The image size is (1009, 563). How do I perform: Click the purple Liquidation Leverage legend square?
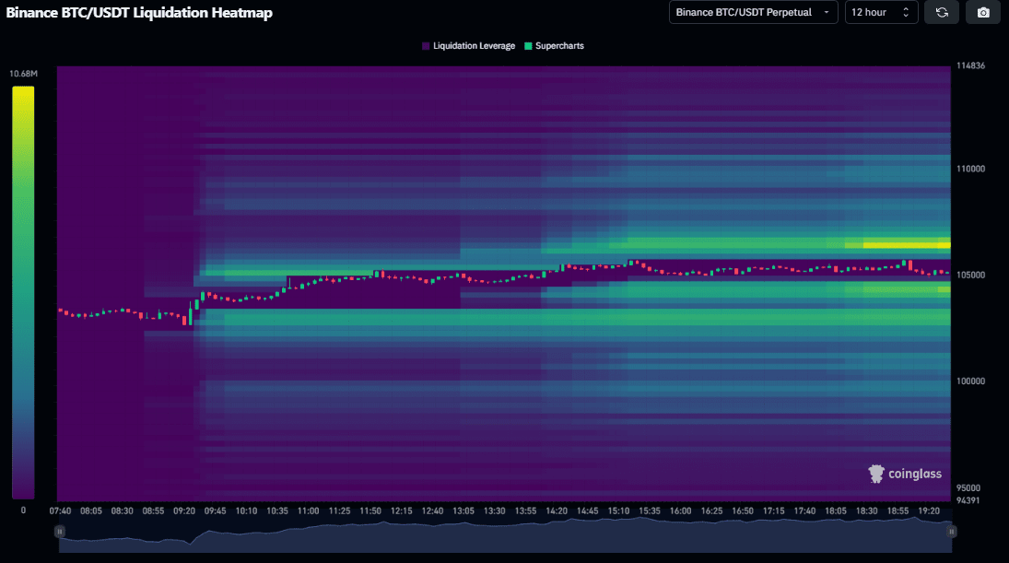click(x=426, y=45)
